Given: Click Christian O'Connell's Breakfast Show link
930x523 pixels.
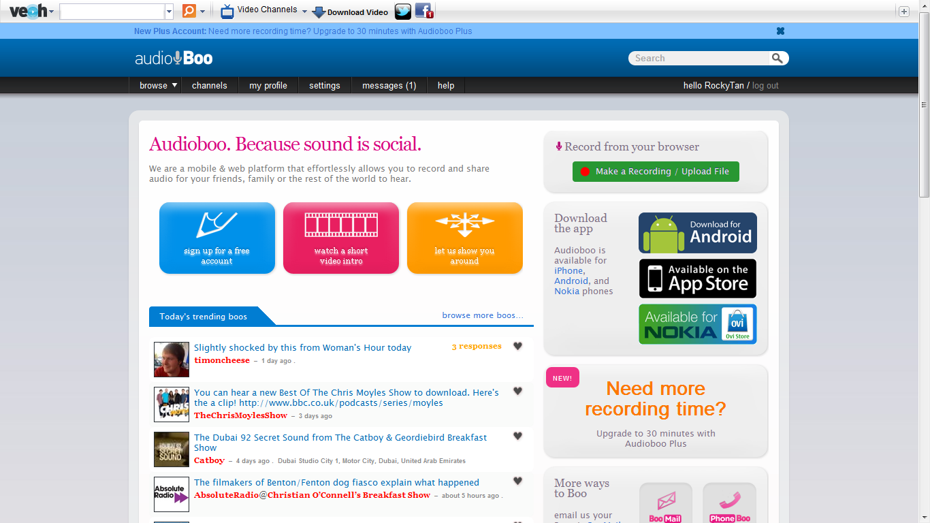Looking at the screenshot, I should pyautogui.click(x=349, y=495).
